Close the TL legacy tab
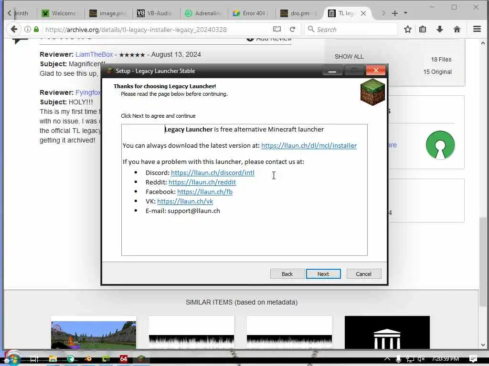The height and width of the screenshot is (366, 489). point(363,13)
